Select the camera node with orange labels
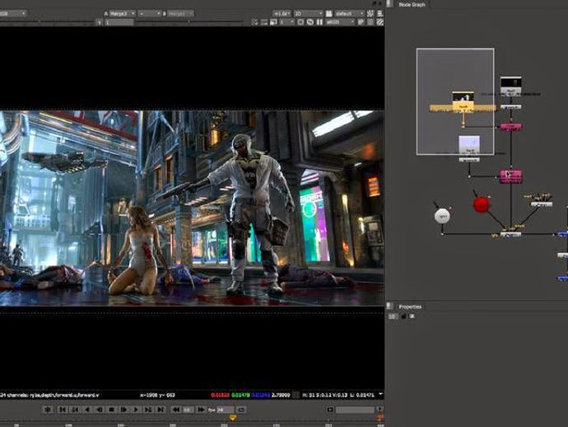Screen dimensions: 568x427 [541, 204]
